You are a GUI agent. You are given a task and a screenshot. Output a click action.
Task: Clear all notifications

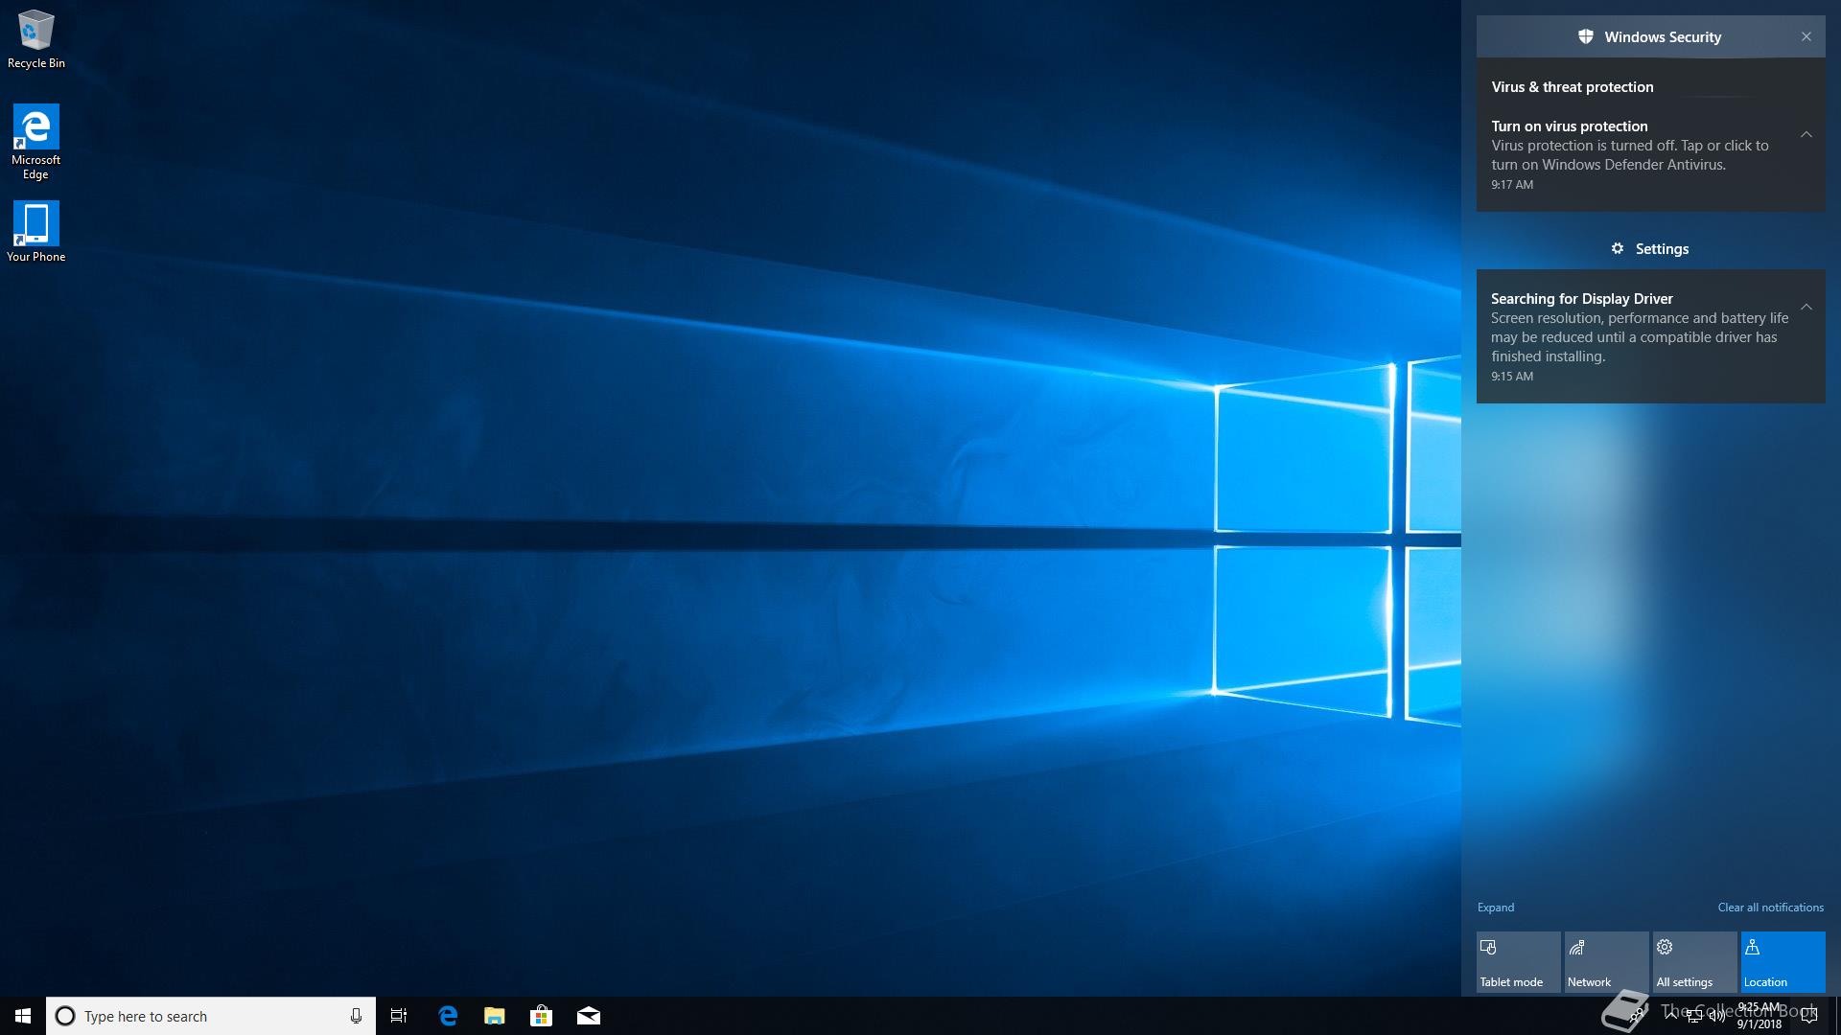(1770, 908)
